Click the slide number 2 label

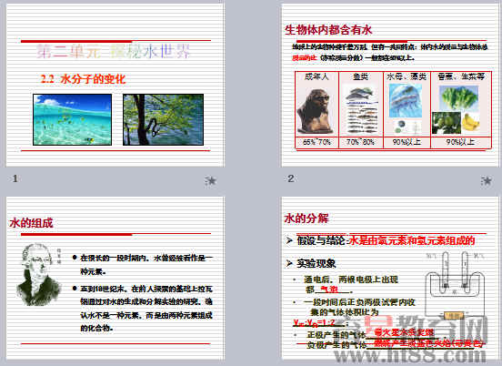click(290, 178)
